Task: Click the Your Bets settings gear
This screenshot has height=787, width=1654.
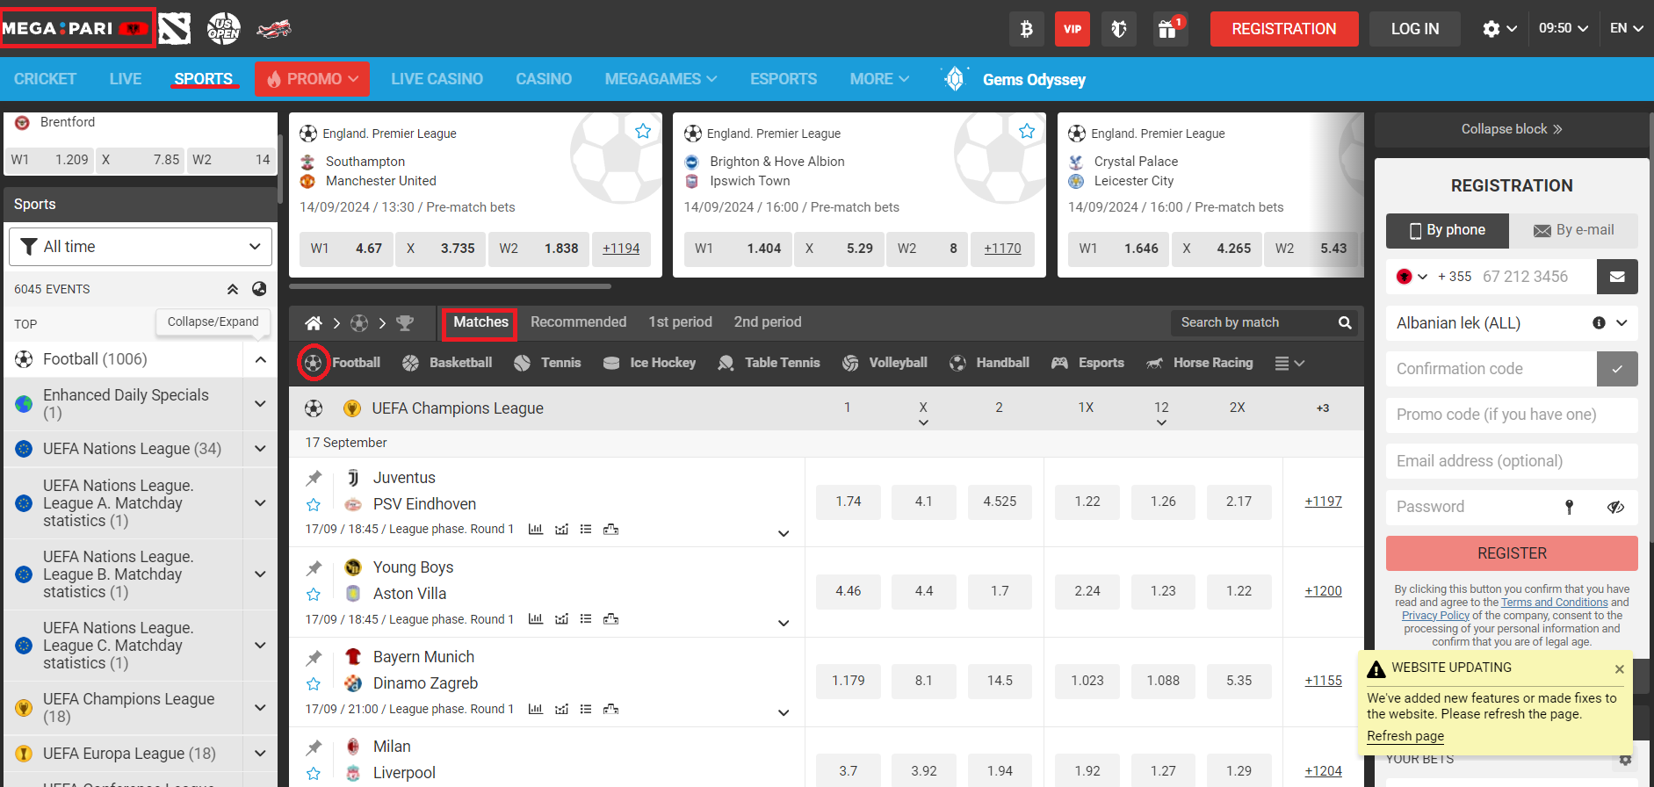Action: 1625,759
